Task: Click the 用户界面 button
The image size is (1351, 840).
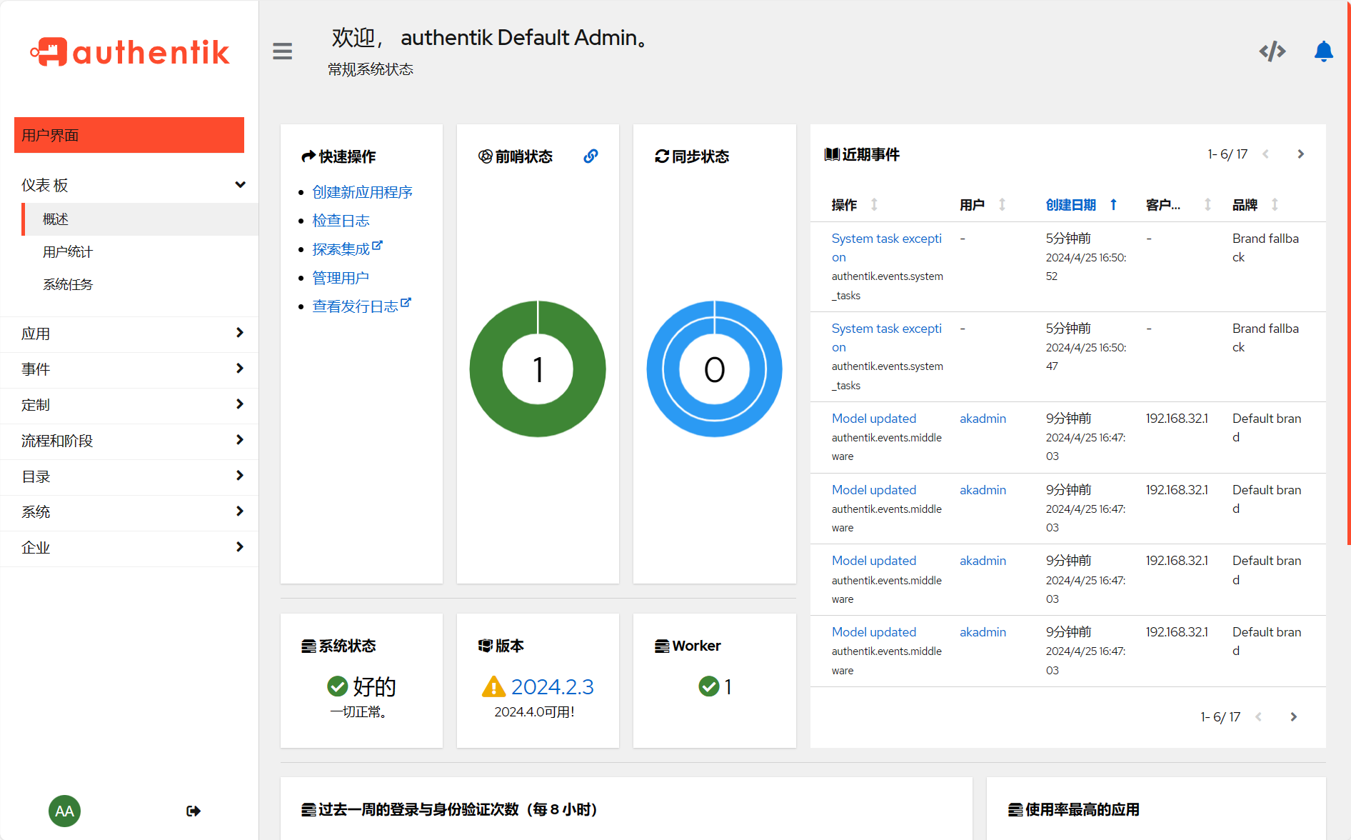Action: coord(129,135)
